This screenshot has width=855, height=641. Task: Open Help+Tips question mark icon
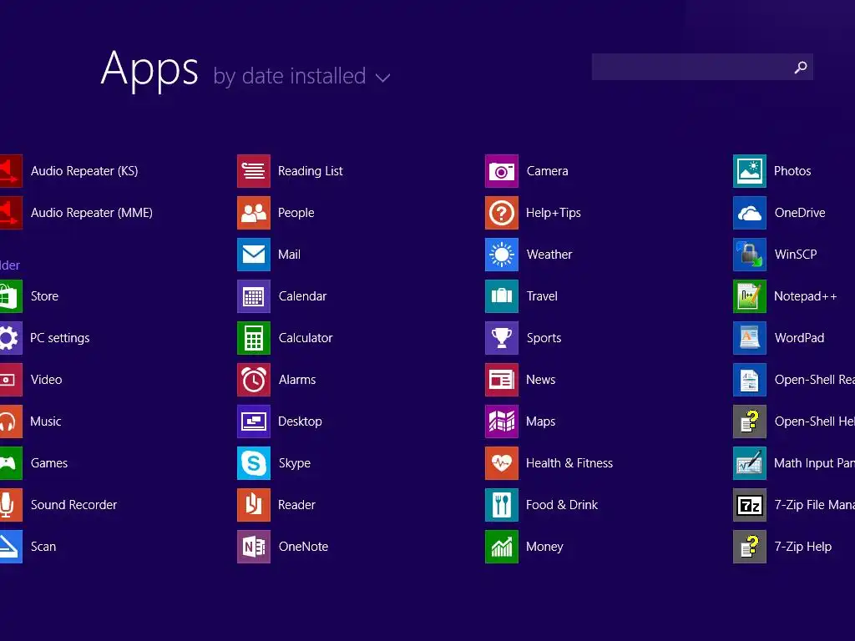[x=502, y=213]
